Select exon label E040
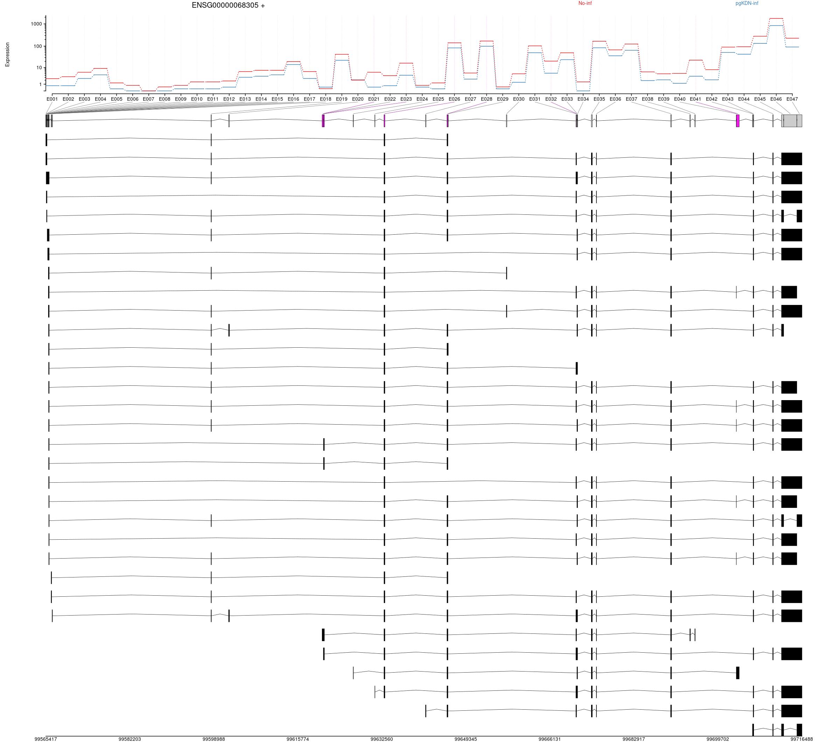Image resolution: width=840 pixels, height=745 pixels. pyautogui.click(x=679, y=99)
